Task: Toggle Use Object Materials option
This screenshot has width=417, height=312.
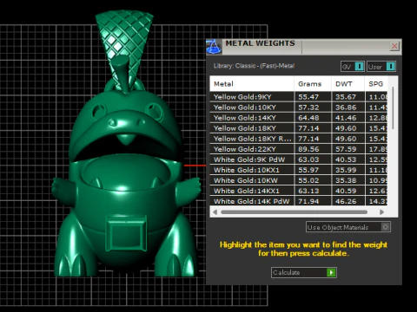Action: click(x=348, y=227)
